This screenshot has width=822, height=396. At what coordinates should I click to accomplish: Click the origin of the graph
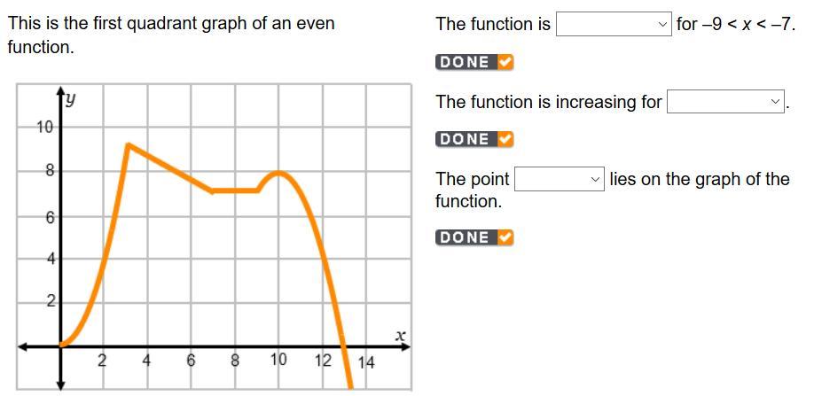point(61,346)
